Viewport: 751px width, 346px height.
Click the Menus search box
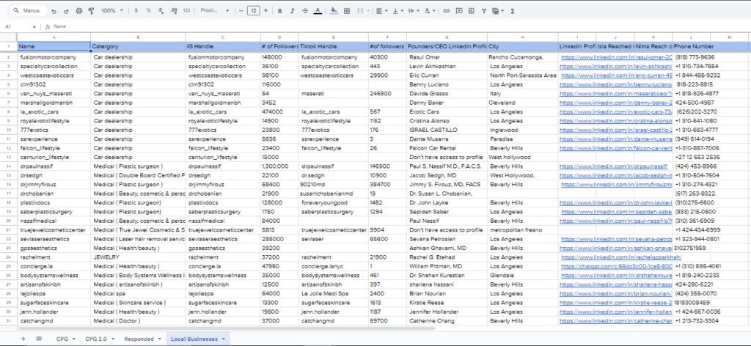[29, 10]
